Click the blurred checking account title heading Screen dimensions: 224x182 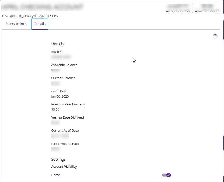(x=43, y=7)
